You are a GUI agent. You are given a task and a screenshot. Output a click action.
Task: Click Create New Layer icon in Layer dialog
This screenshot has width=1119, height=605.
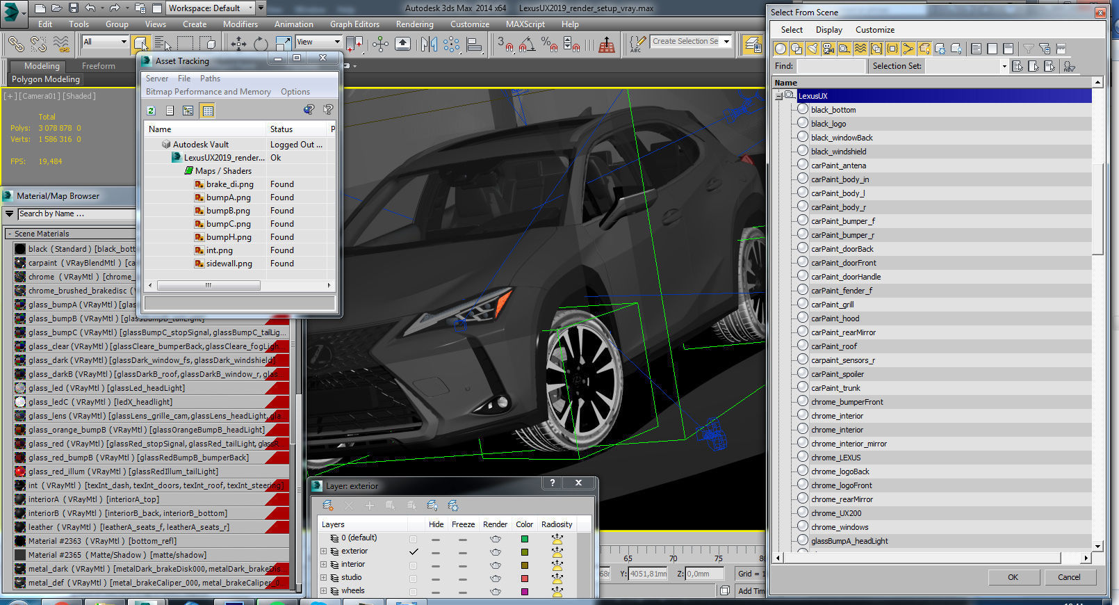pyautogui.click(x=328, y=506)
